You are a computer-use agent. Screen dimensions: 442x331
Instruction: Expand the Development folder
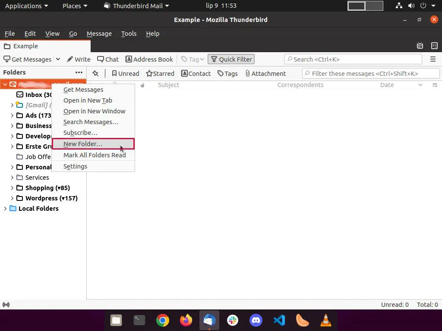pos(12,136)
